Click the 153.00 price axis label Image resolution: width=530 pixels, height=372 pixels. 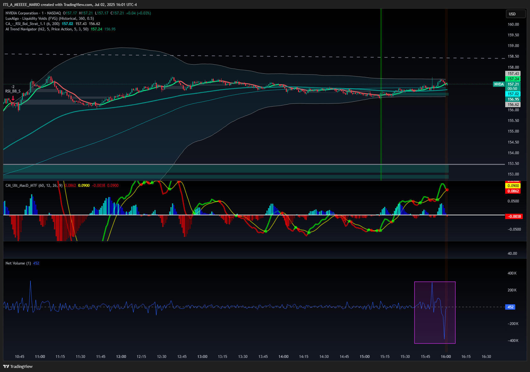[513, 174]
